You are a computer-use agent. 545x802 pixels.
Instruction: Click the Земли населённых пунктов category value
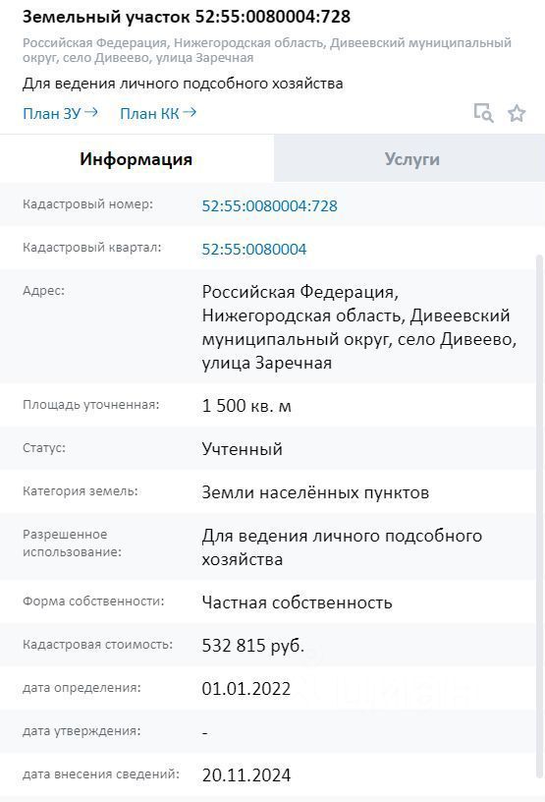pos(315,492)
